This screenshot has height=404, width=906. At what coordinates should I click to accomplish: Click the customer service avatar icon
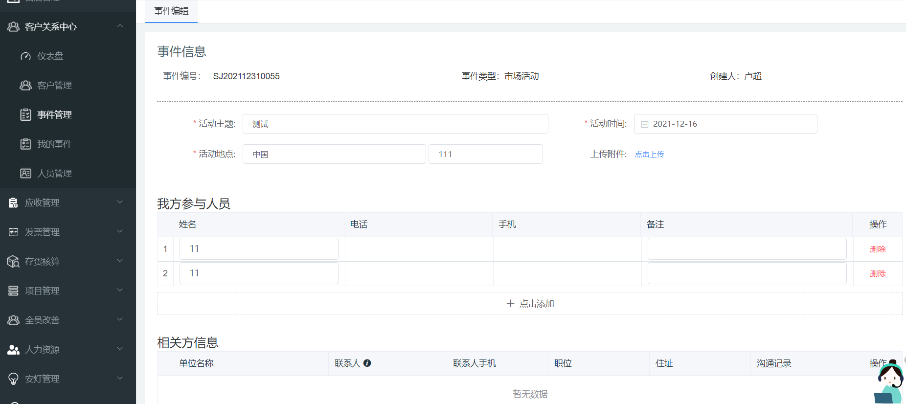[889, 384]
